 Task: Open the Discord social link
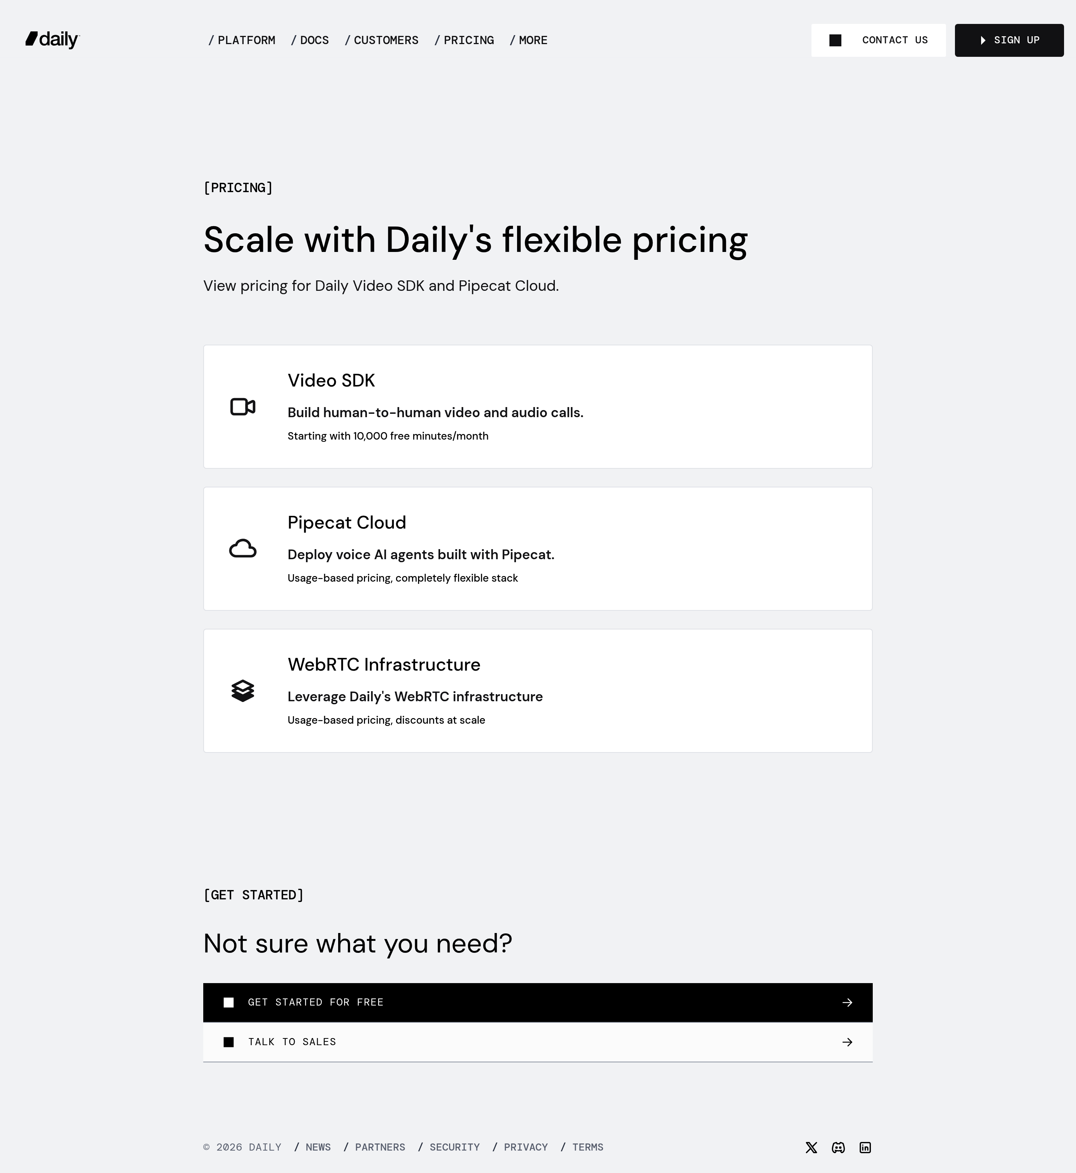(838, 1147)
